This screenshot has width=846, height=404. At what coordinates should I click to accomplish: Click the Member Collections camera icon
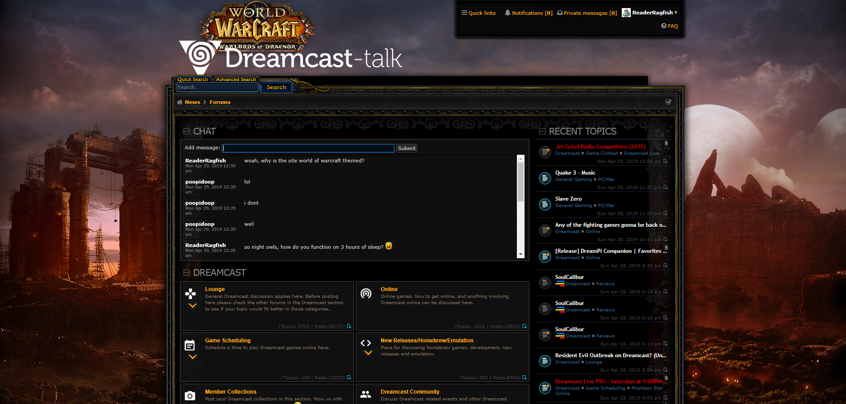coord(190,396)
